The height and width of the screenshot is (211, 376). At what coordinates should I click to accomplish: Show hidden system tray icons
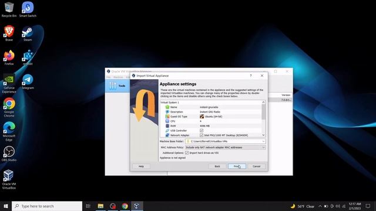point(320,206)
